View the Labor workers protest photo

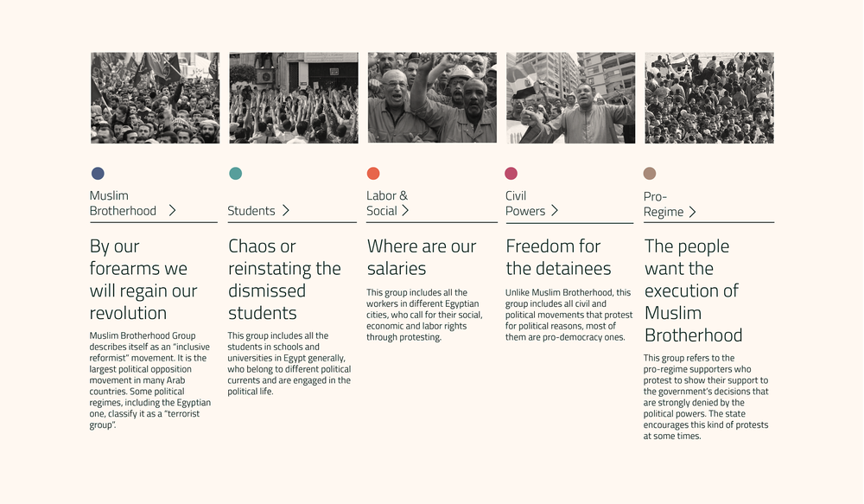pos(432,99)
